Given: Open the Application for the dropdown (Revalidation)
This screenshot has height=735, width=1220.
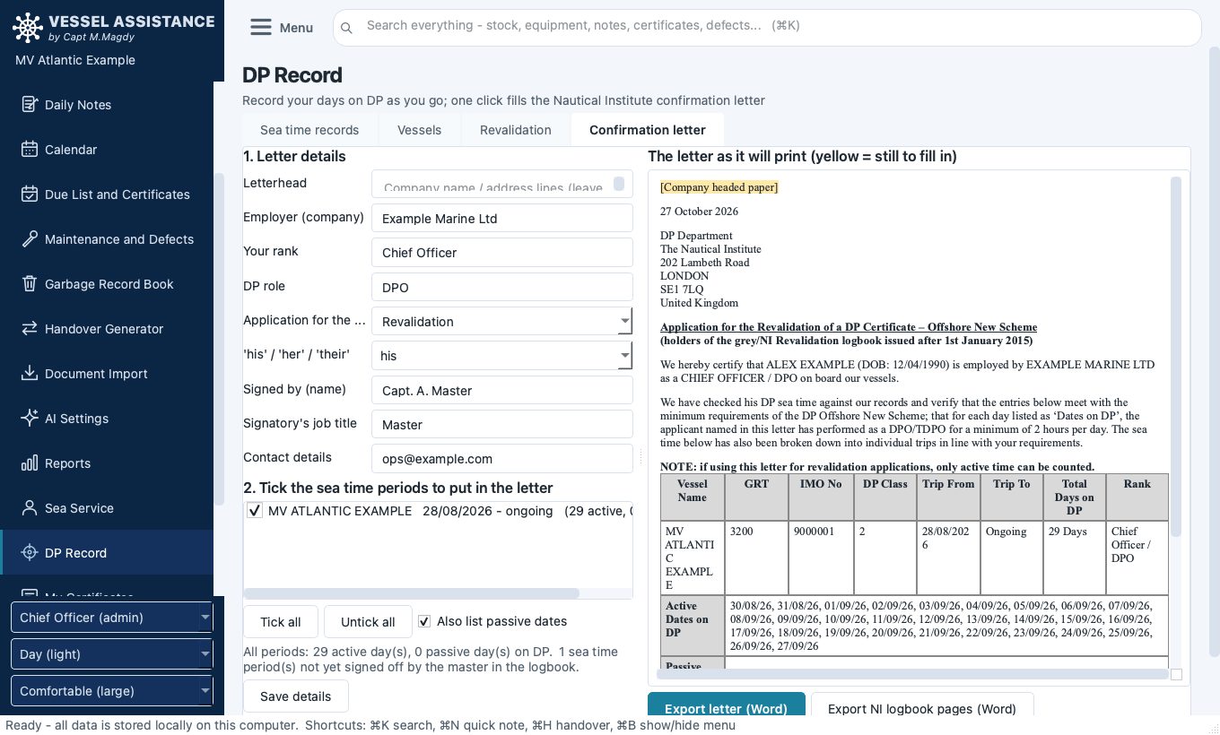Looking at the screenshot, I should 501,321.
